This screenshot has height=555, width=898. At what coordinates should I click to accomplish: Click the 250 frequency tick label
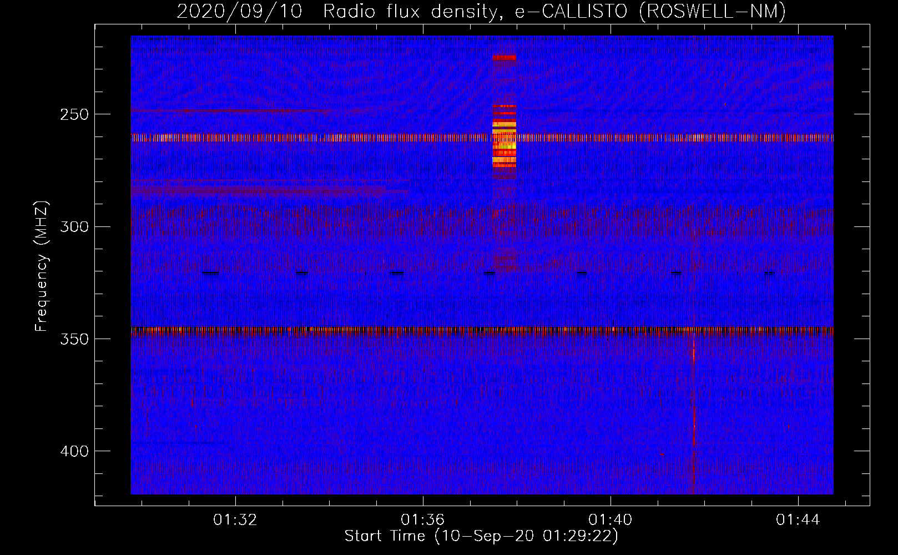(x=74, y=114)
